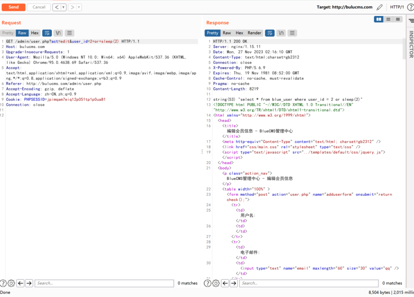Viewport: 414px width, 297px height.
Task: Open Response search help icon
Action: 207,283
